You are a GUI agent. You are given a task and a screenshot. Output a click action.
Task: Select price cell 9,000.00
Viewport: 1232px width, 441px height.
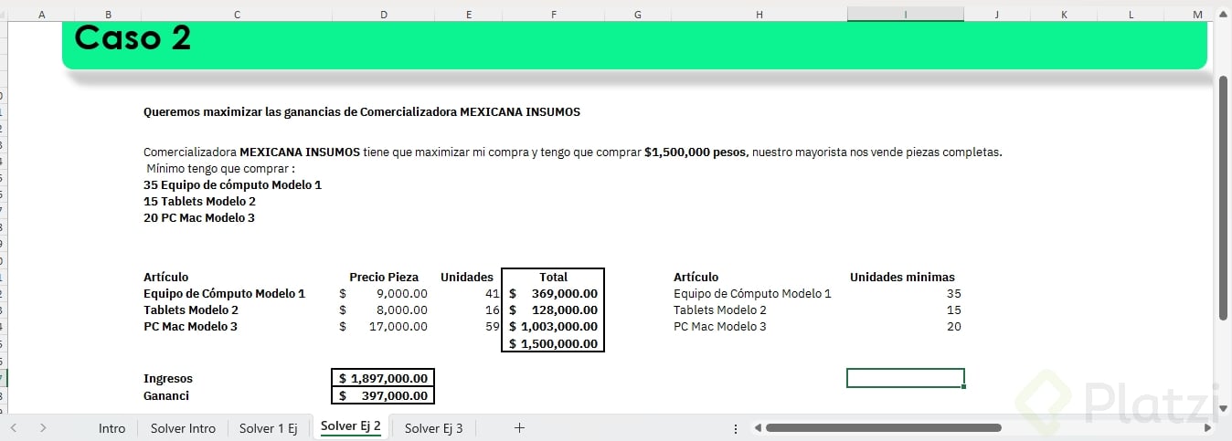(383, 293)
